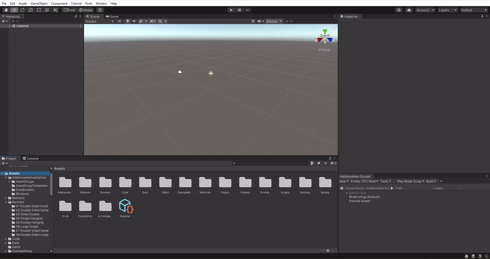Click the bug icon in the status bar
This screenshot has width=490, height=259.
[x=467, y=256]
